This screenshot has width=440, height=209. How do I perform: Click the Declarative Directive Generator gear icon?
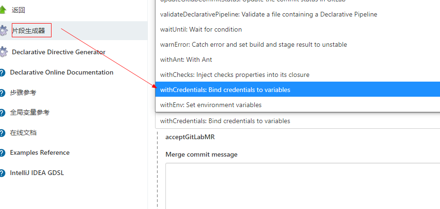pos(3,52)
